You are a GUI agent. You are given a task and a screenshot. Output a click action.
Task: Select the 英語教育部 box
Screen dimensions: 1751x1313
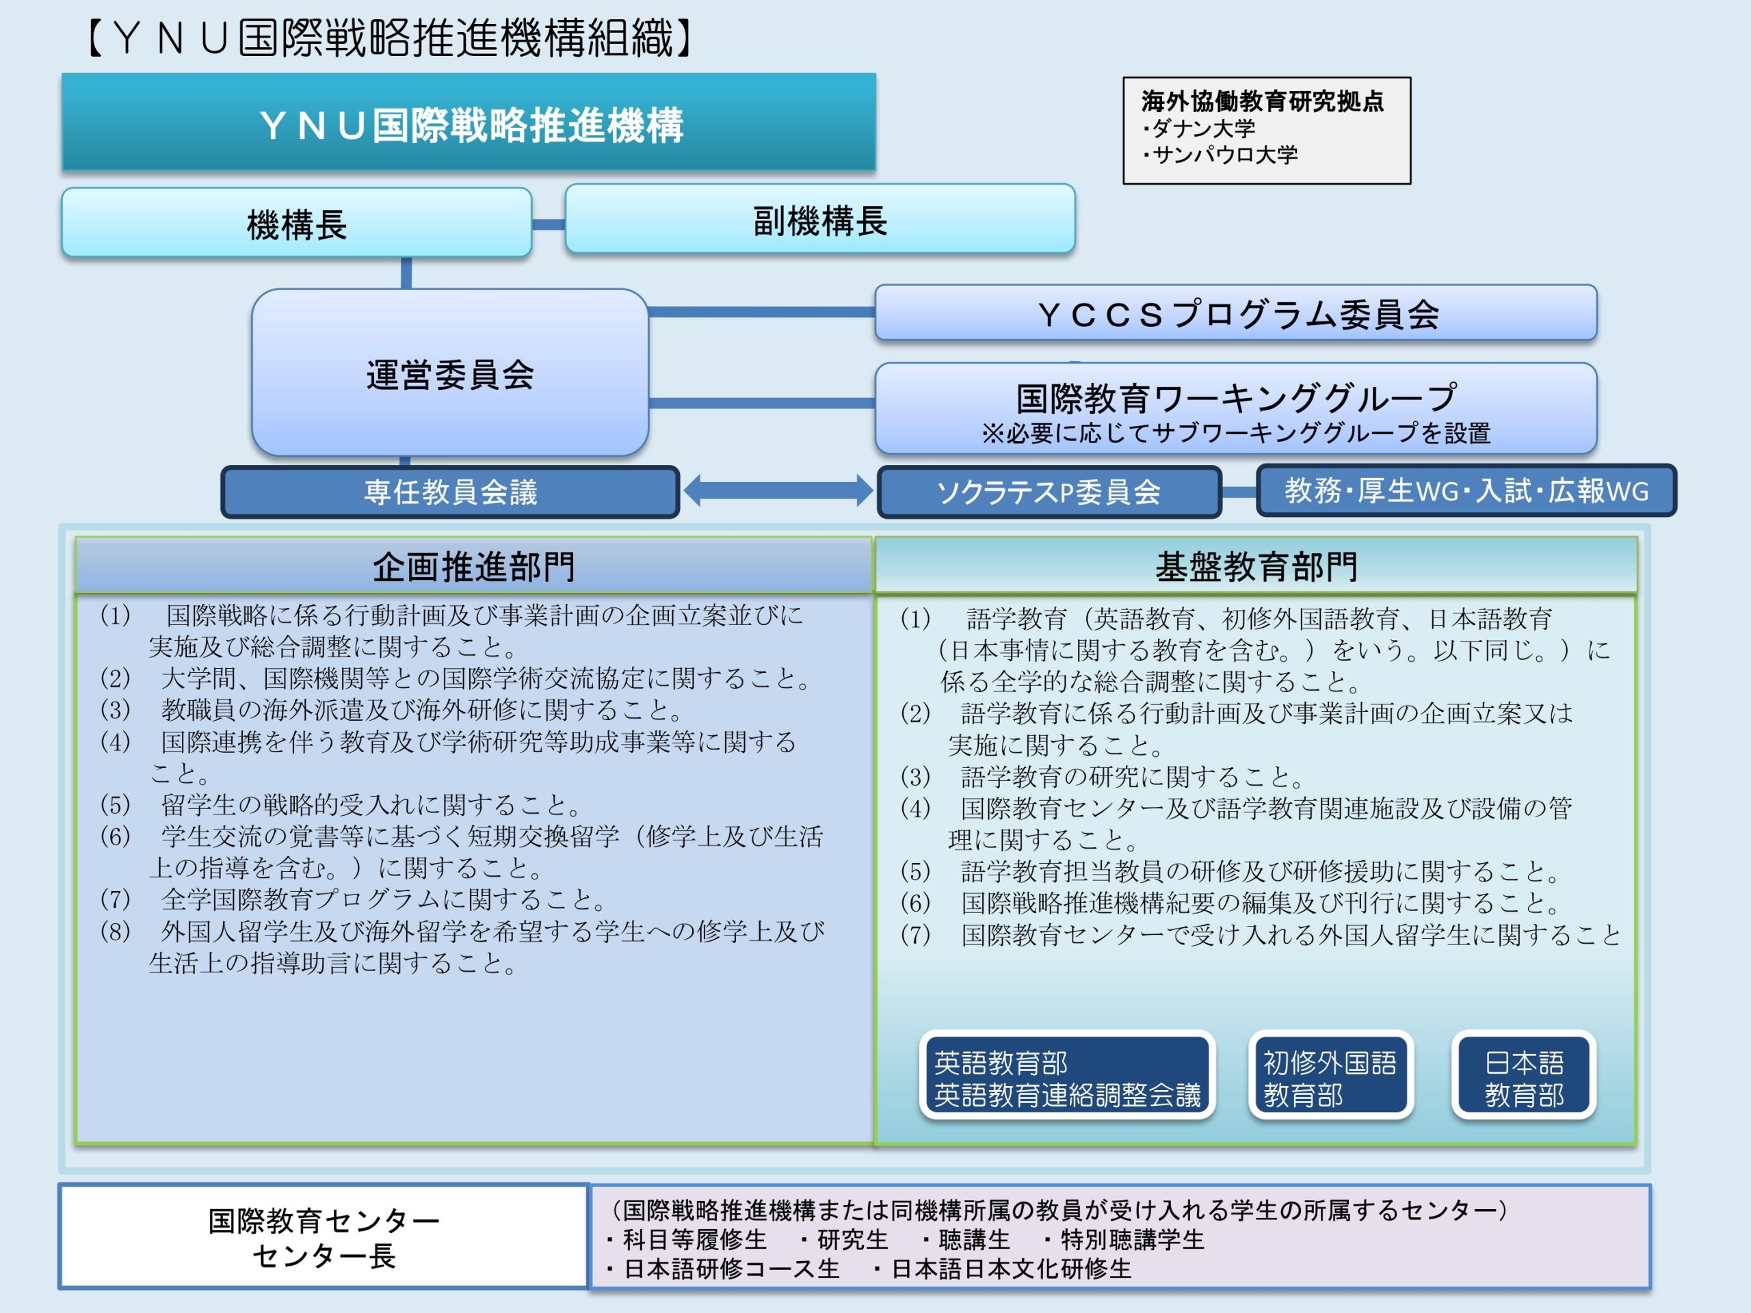[x=1067, y=1076]
